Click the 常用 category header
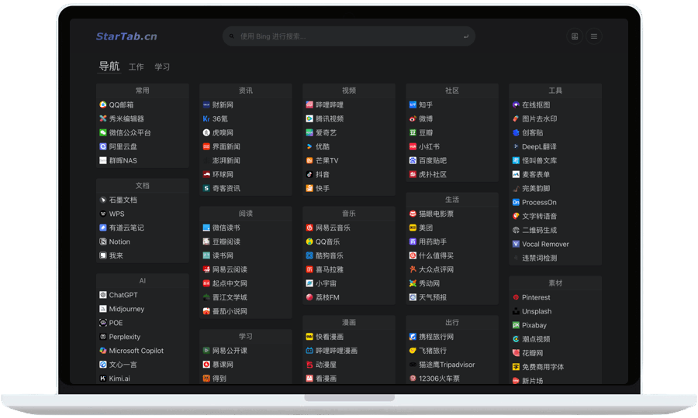 143,91
